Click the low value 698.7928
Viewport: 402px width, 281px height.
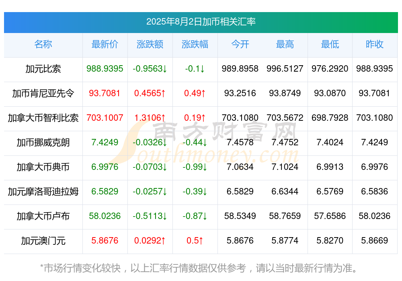[330, 118]
